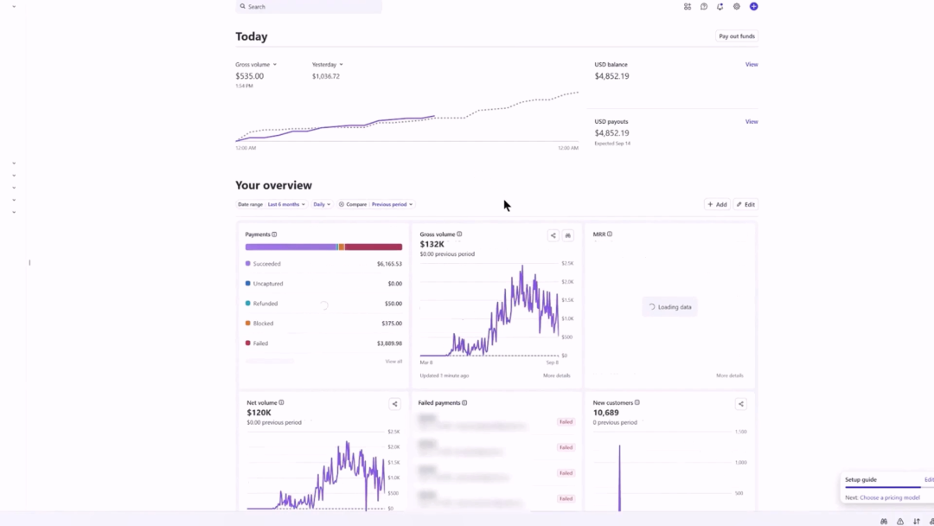The image size is (934, 526).
Task: Share the Gross volume chart
Action: (x=553, y=235)
